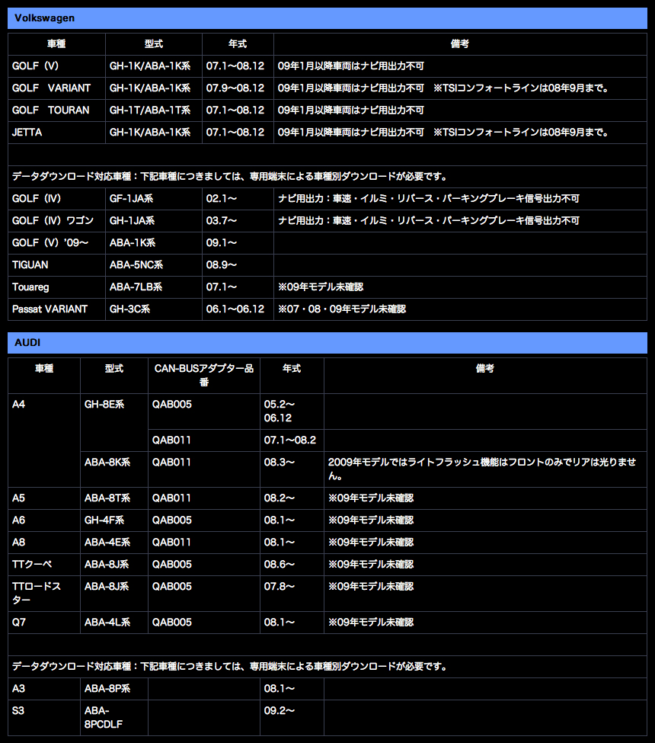Viewport: 655px width, 743px height.
Task: Click the ABA-4L系 type cell
Action: [114, 623]
